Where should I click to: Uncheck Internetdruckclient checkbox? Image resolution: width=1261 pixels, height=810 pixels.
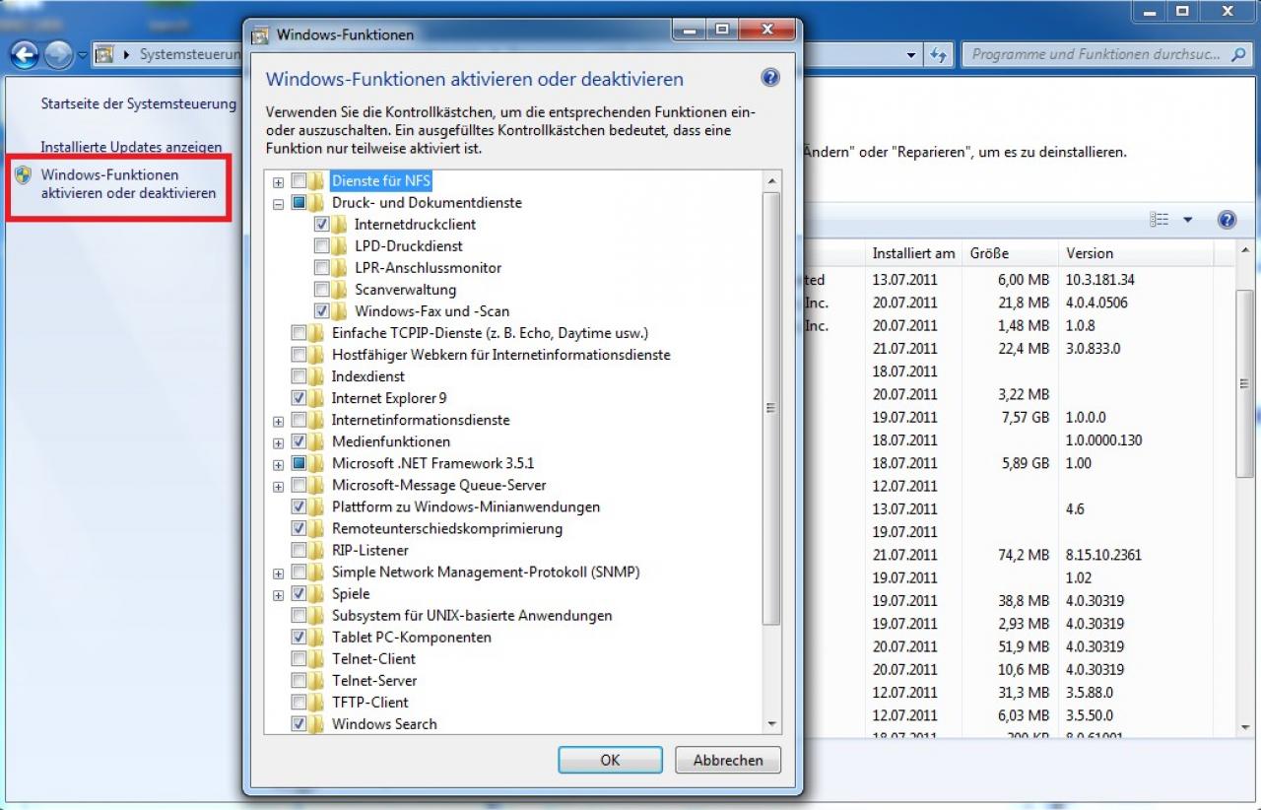[x=321, y=225]
